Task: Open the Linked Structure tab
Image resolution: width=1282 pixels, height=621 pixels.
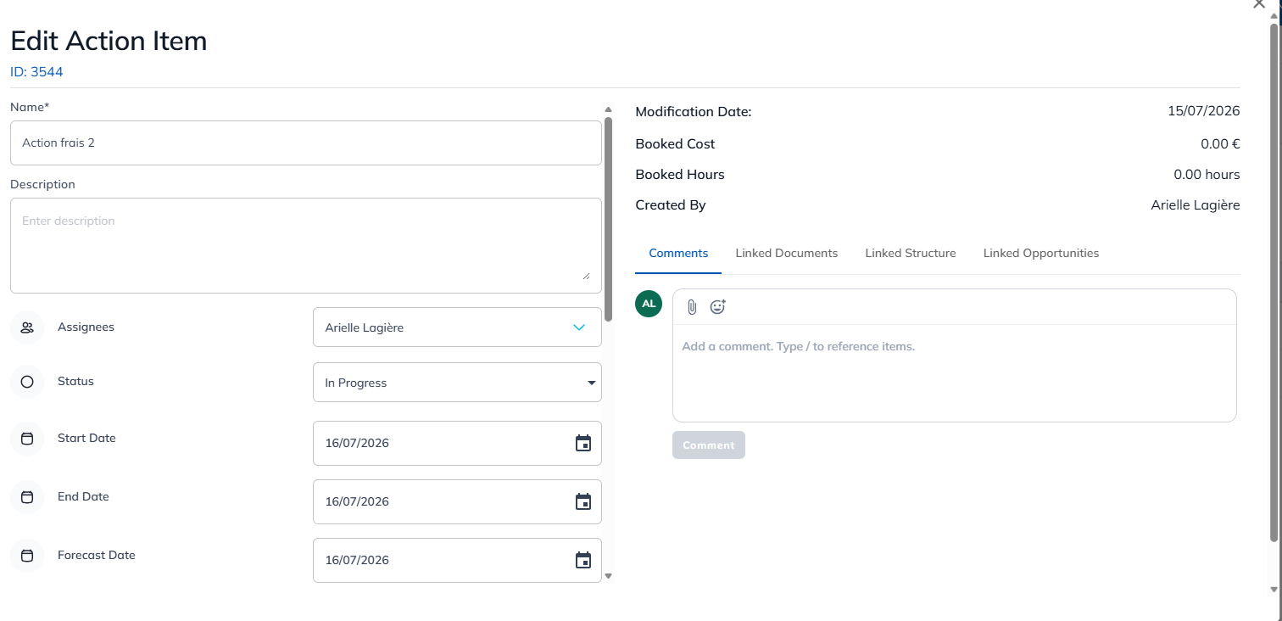Action: pos(911,254)
